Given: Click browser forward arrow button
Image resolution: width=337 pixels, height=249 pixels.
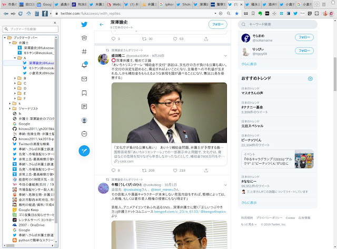Looking at the screenshot, I should pyautogui.click(x=13, y=14).
